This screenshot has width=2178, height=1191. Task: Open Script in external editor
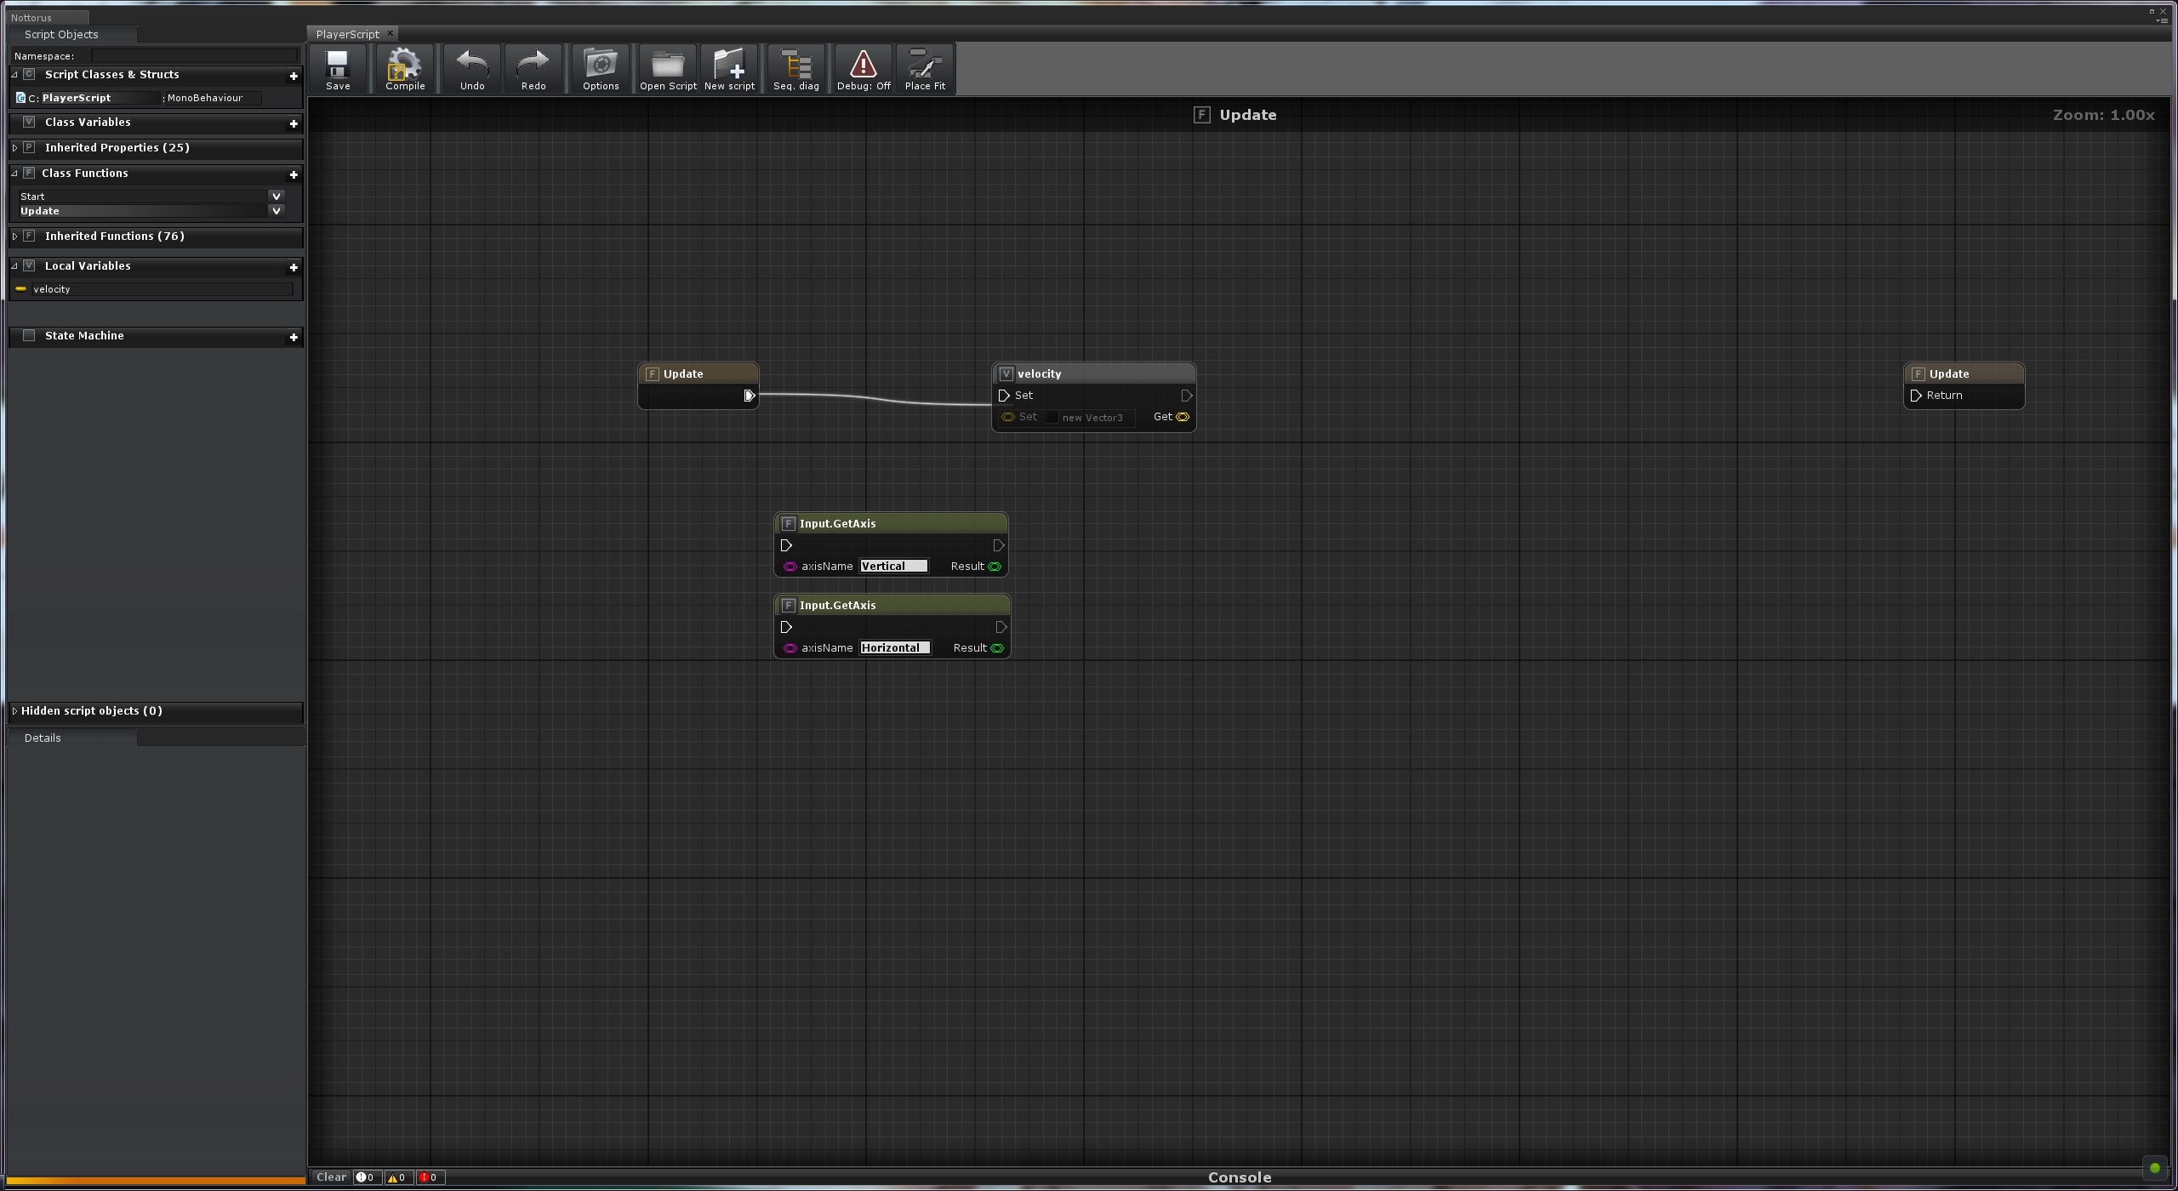click(667, 68)
